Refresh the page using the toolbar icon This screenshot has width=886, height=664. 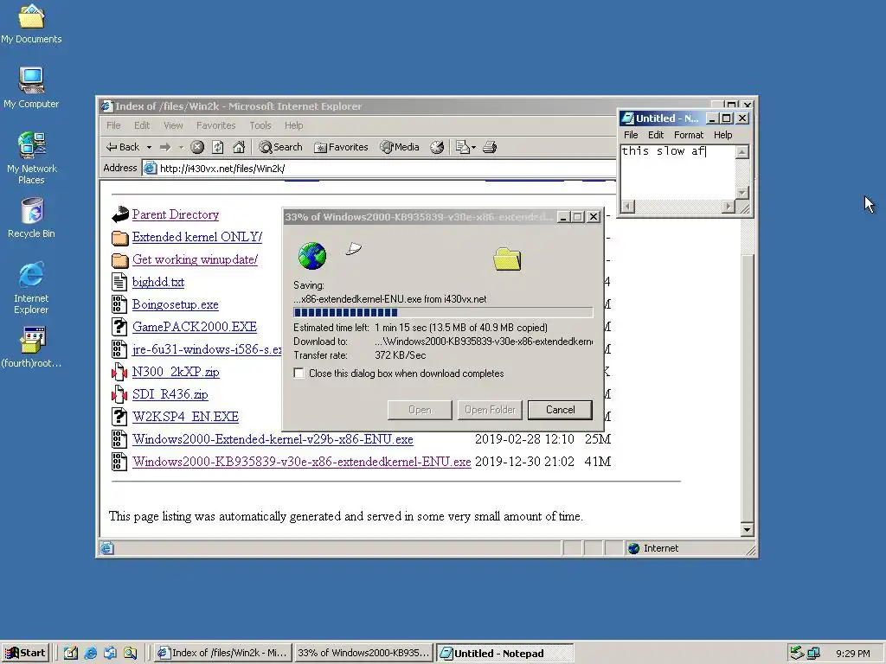click(x=217, y=147)
